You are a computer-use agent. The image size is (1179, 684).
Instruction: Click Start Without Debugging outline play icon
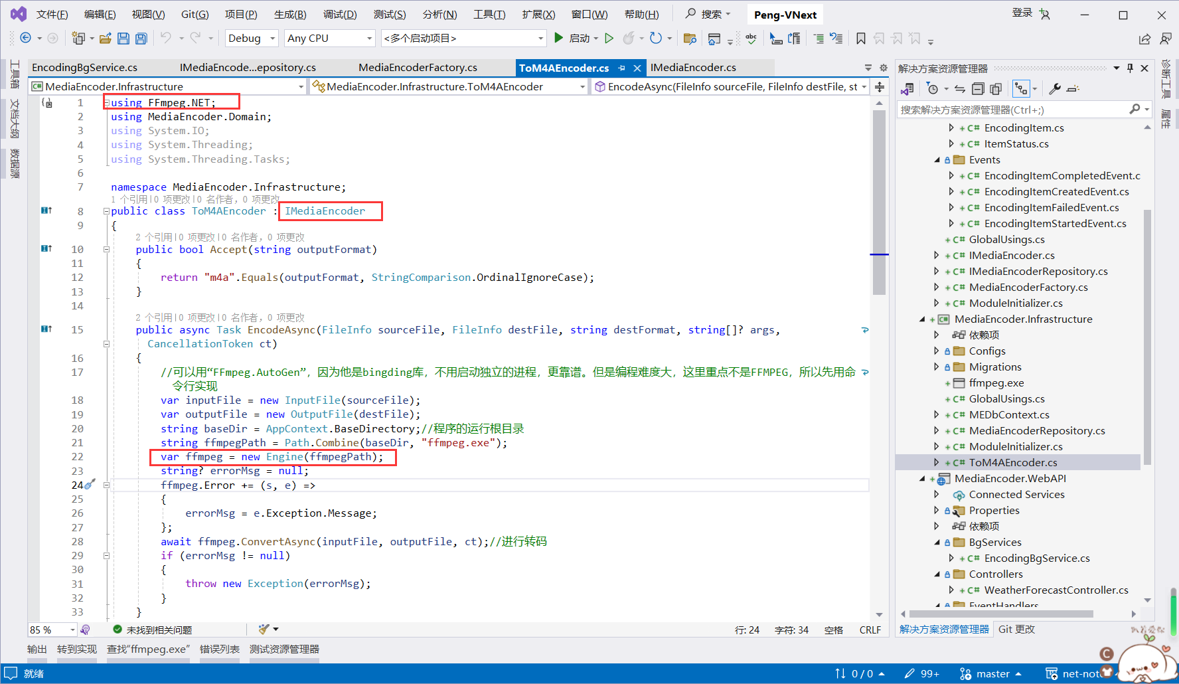point(609,38)
